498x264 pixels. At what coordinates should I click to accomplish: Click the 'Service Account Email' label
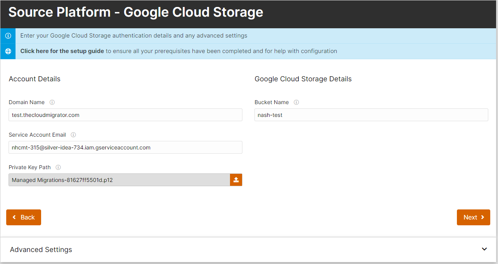pyautogui.click(x=37, y=135)
